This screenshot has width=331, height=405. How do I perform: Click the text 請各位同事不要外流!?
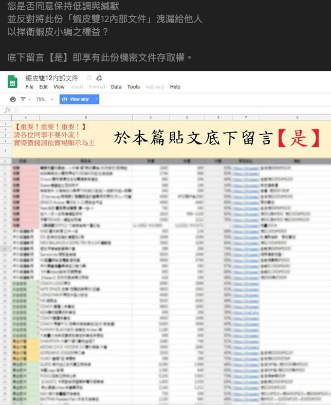(47, 135)
